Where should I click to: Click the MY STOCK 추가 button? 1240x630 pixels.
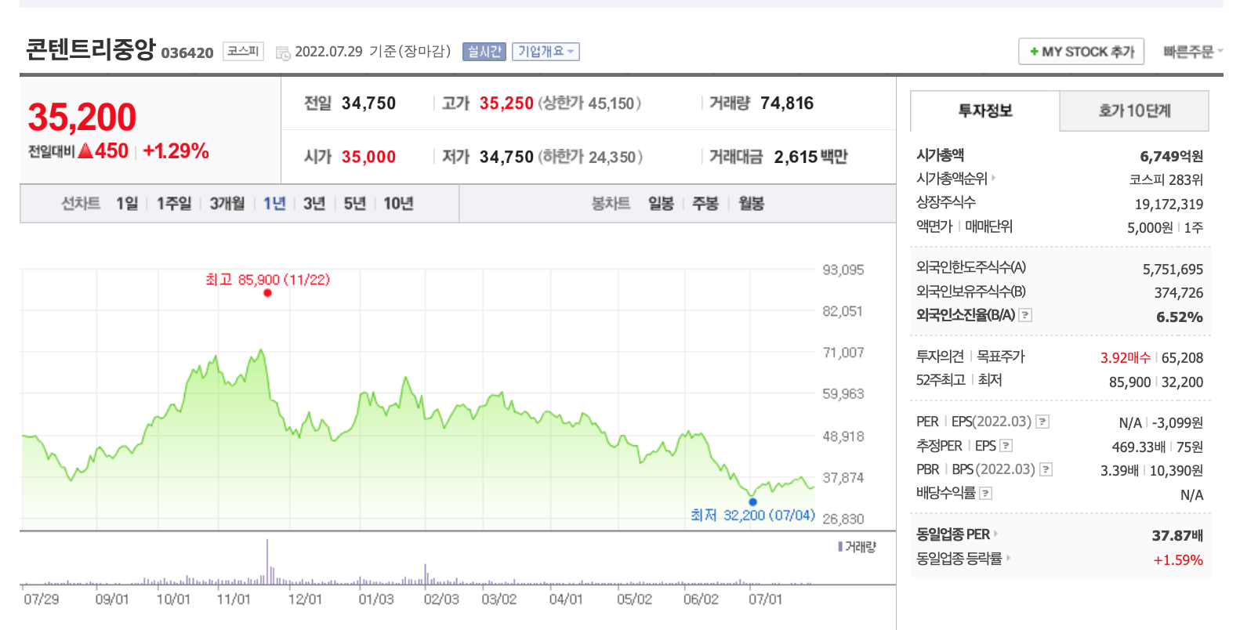[1081, 52]
